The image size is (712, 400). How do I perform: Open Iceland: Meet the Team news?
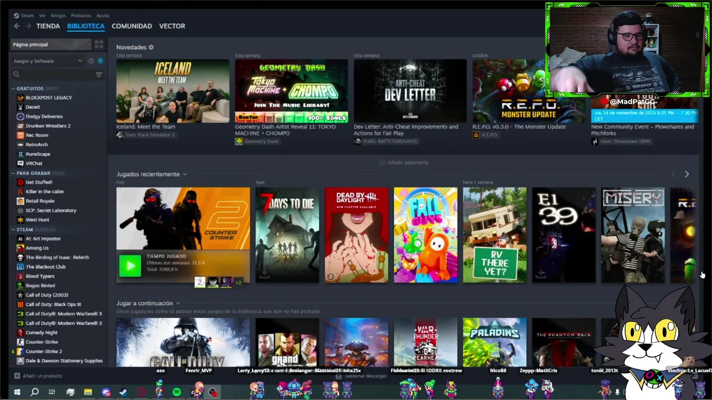click(x=172, y=91)
